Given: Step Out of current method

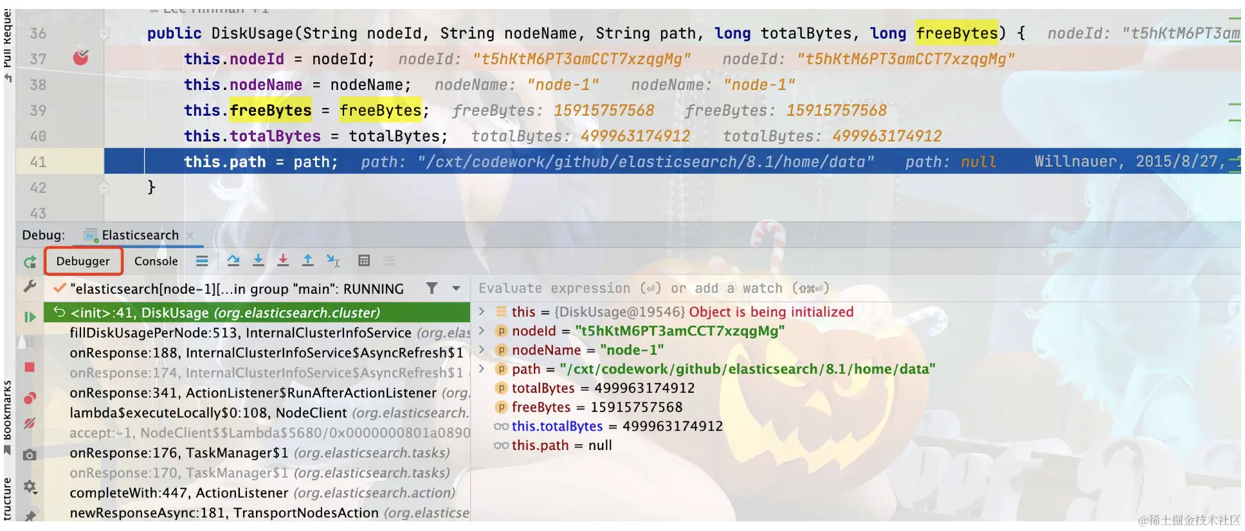Looking at the screenshot, I should coord(308,261).
